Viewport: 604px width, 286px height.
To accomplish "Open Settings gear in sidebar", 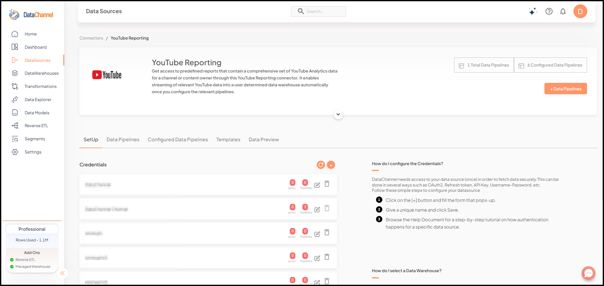I will (15, 152).
